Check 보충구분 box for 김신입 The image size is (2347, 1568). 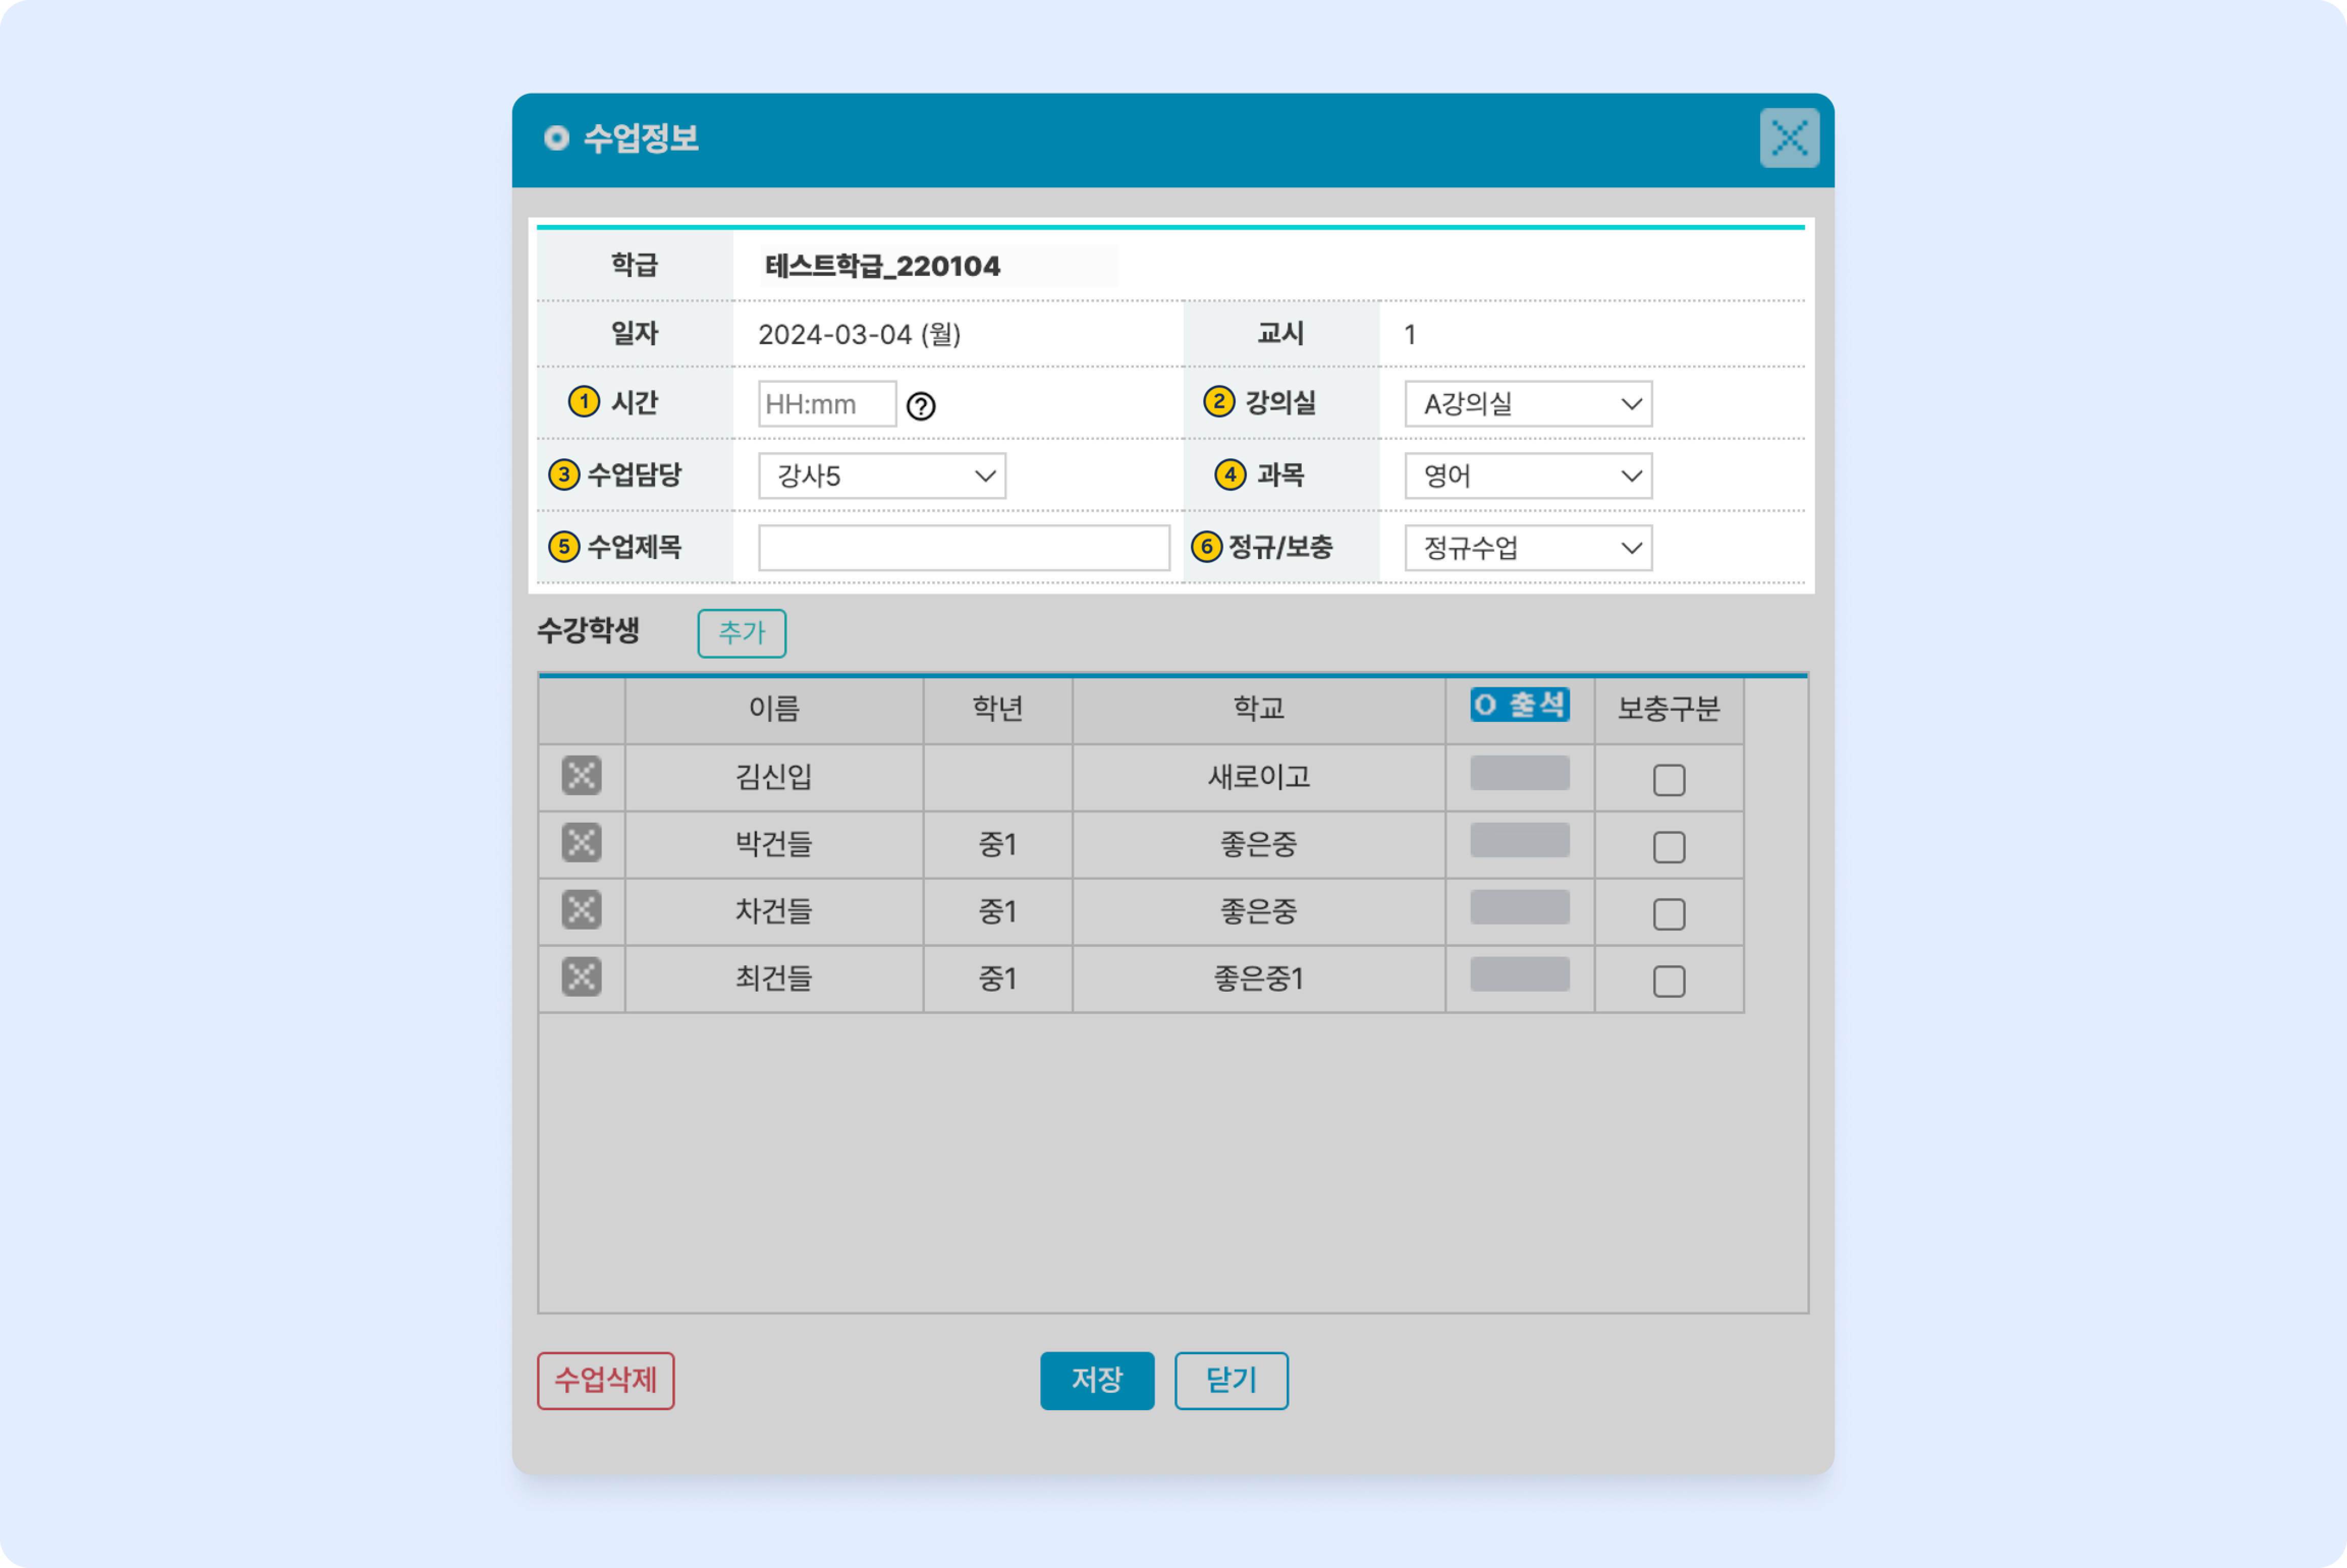[x=1669, y=780]
